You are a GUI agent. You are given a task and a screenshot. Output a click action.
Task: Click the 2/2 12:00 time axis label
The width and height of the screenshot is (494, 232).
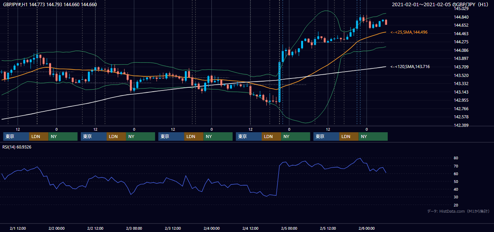[95, 228]
